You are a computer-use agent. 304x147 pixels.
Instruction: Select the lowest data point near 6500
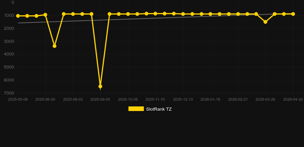click(100, 87)
